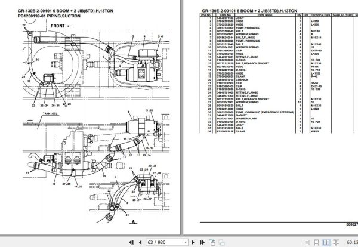Click section view A label at diagram bottom
This screenshot has height=247, width=358.
click(134, 221)
